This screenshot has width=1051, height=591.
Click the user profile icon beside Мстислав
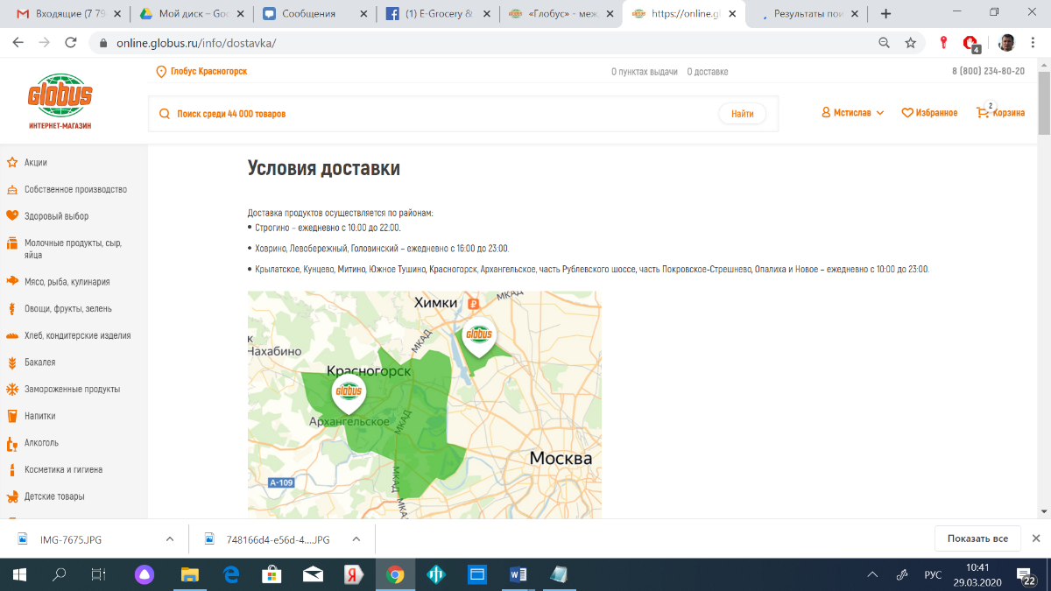826,113
